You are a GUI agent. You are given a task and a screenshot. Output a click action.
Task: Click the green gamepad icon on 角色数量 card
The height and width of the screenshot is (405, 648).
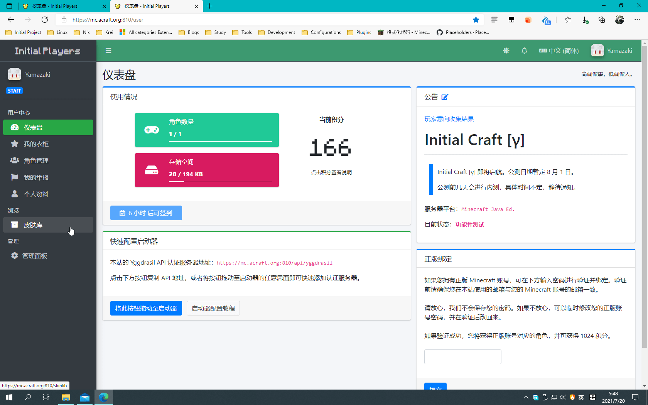point(152,130)
